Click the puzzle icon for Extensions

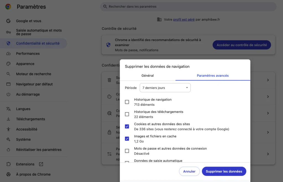point(8,164)
